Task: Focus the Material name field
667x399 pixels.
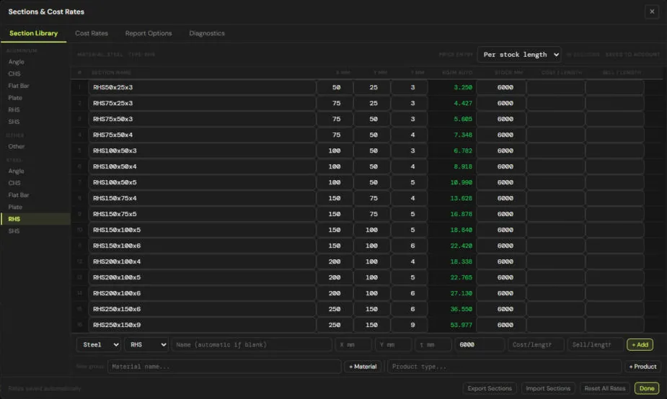Action: [224, 367]
